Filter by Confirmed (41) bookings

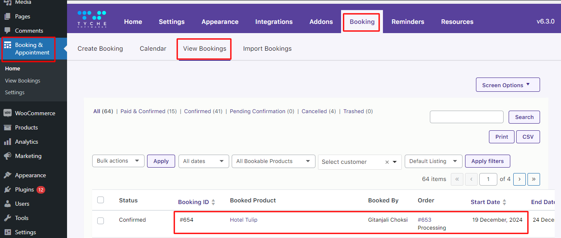(x=203, y=111)
